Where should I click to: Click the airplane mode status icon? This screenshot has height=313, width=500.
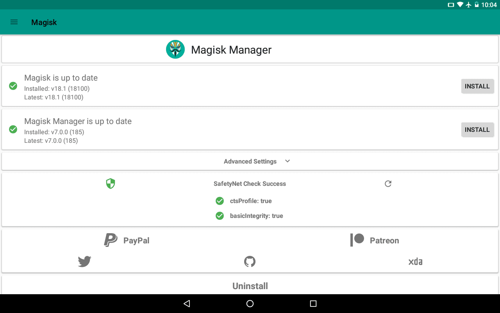[469, 5]
